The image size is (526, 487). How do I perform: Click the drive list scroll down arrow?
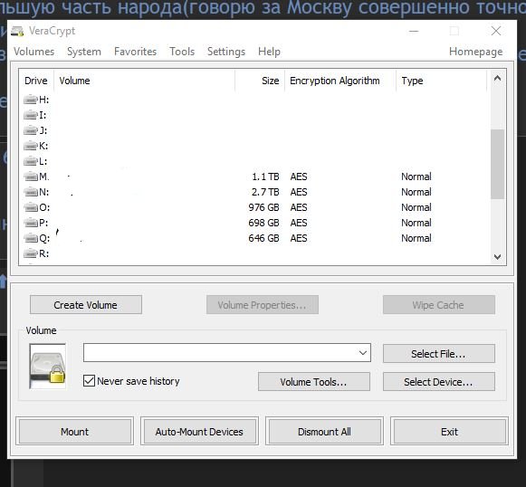click(498, 257)
